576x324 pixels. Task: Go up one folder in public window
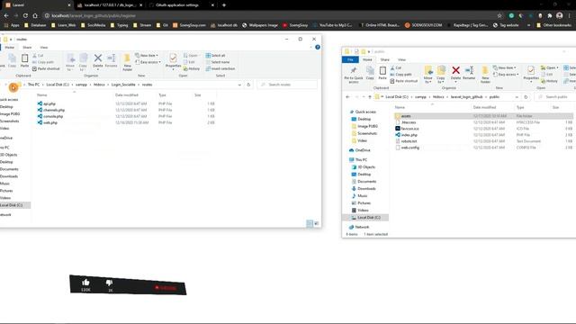point(370,97)
